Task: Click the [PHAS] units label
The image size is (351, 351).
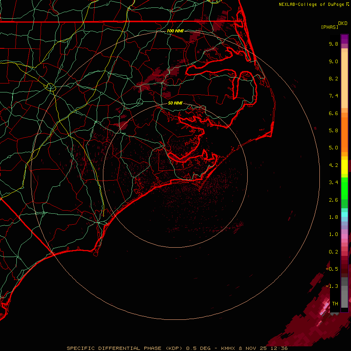Action: [x=330, y=27]
